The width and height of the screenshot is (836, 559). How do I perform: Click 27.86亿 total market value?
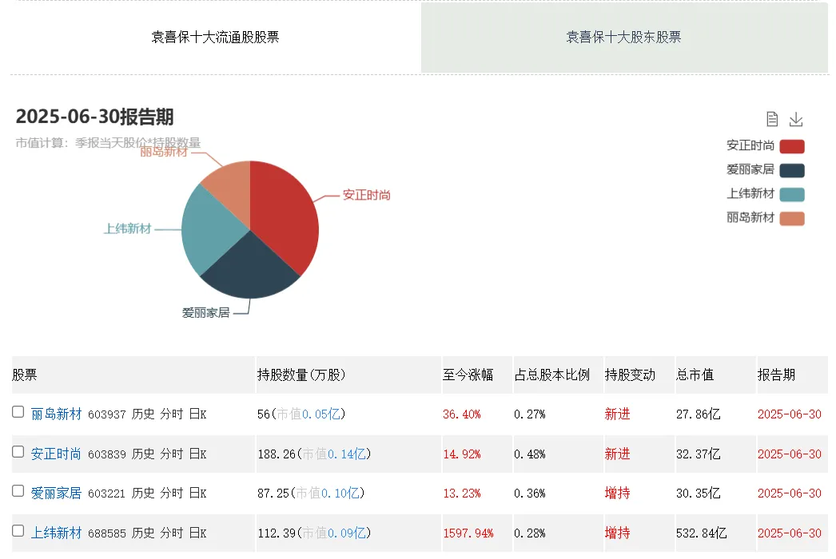click(x=698, y=414)
